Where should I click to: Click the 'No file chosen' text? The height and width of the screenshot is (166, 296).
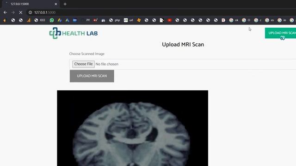(x=107, y=64)
